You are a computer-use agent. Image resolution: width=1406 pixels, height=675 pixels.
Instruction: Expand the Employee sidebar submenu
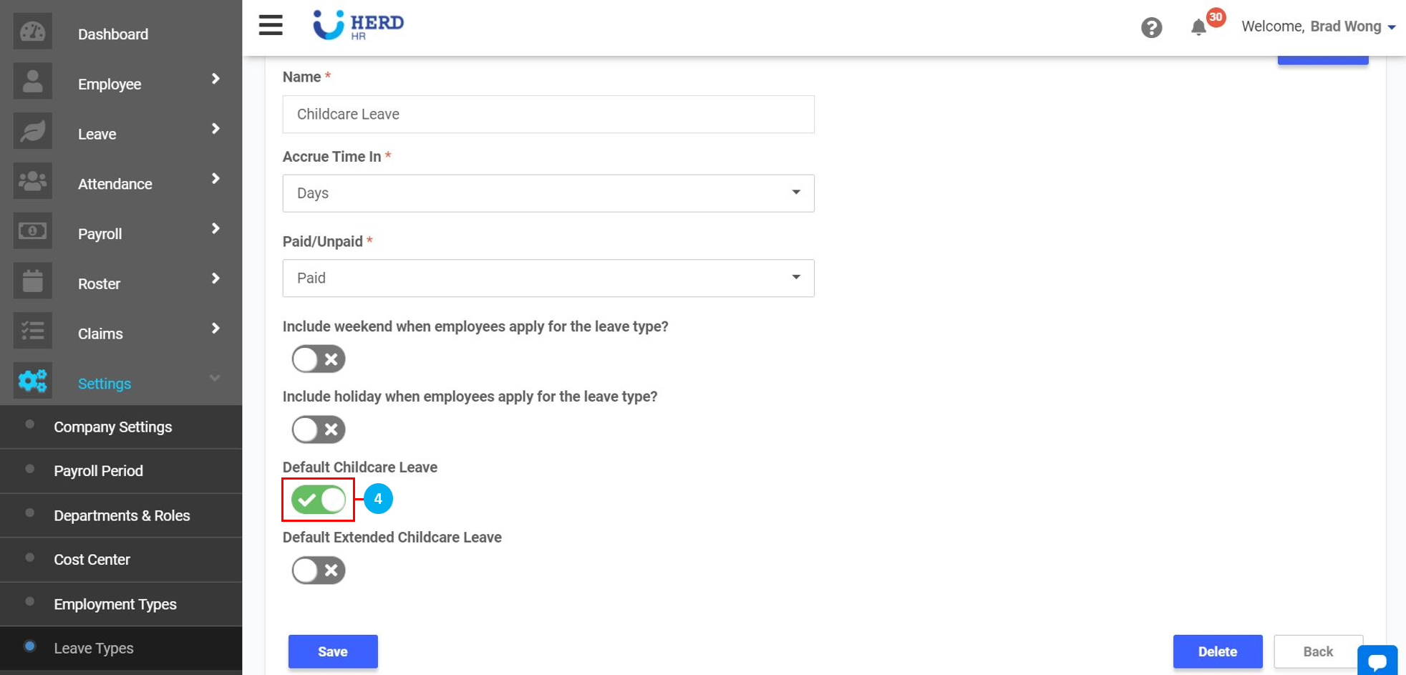coord(215,79)
